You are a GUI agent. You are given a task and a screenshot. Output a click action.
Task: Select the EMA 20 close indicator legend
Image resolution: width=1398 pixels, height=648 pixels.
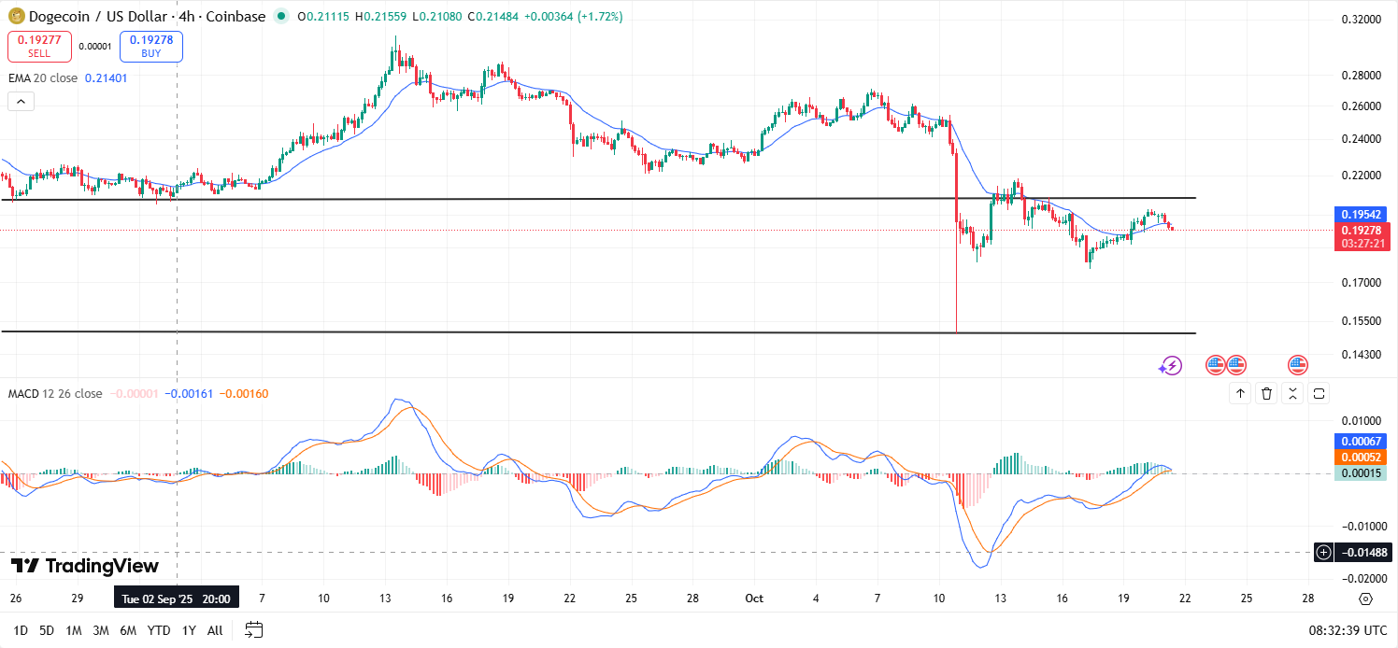(x=43, y=78)
